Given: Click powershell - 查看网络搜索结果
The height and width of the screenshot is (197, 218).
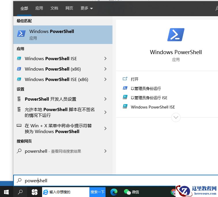Looking at the screenshot, I should coord(63,151).
